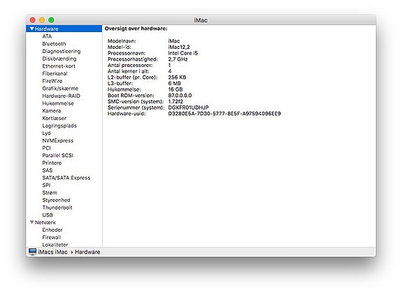
Task: Select NVMExpress in the sidebar
Action: point(58,140)
